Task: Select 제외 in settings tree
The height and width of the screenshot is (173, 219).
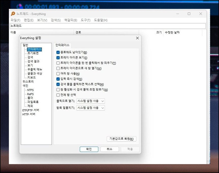Action: tap(30, 106)
